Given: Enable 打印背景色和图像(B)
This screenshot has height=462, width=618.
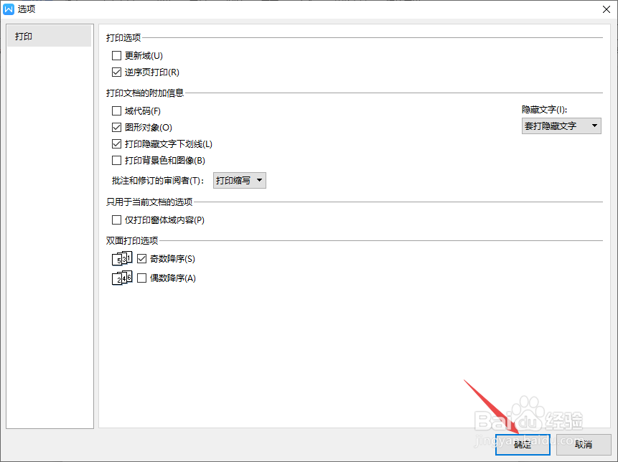Looking at the screenshot, I should [x=116, y=160].
